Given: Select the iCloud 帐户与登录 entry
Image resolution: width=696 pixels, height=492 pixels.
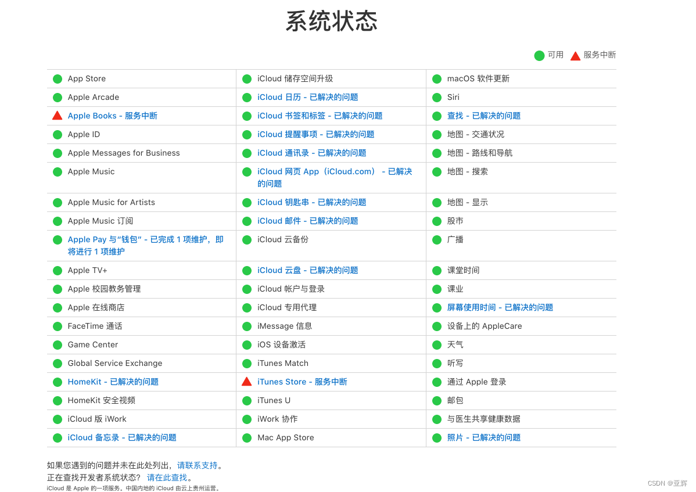Looking at the screenshot, I should pos(291,289).
